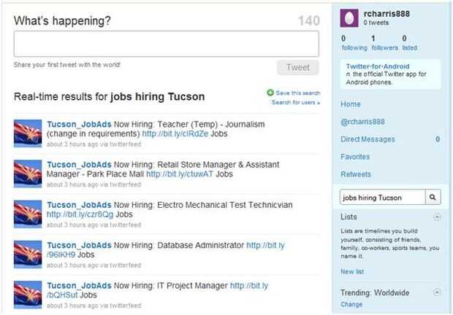Viewport: 453px width, 315px height.
Task: Click the New list link
Action: [x=352, y=271]
